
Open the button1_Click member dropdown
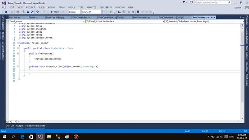205,21
